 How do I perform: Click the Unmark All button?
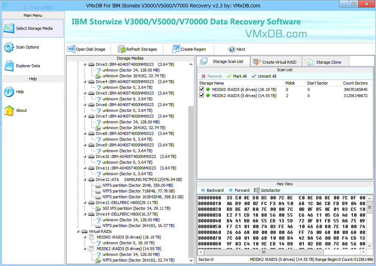[x=264, y=76]
